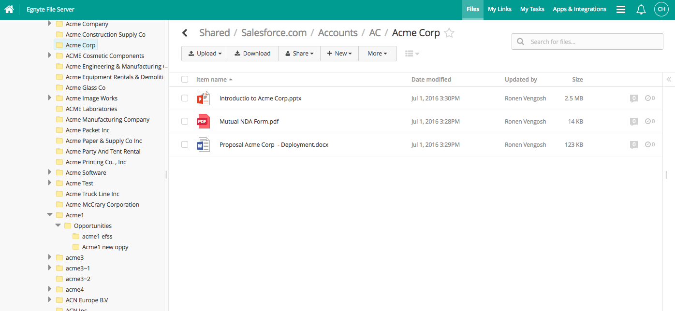Open the list view mode dropdown
This screenshot has width=675, height=311.
click(412, 54)
